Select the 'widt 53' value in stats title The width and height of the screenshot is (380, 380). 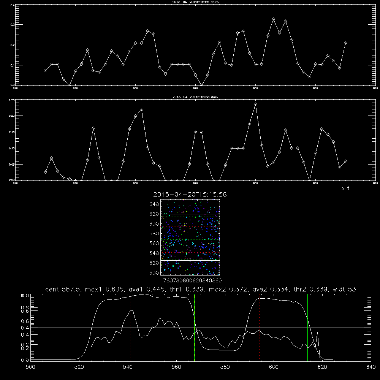click(344, 289)
